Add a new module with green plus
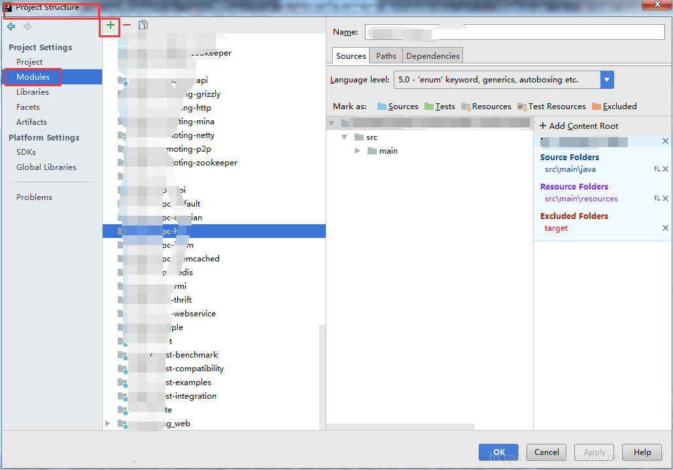Image resolution: width=673 pixels, height=470 pixels. pos(111,25)
